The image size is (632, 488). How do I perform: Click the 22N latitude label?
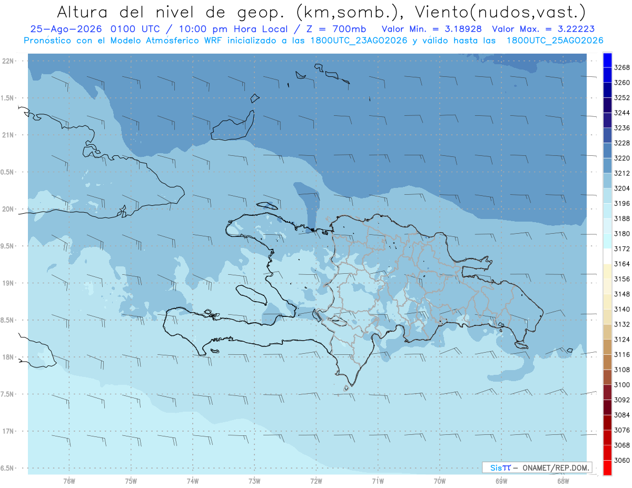[8, 61]
